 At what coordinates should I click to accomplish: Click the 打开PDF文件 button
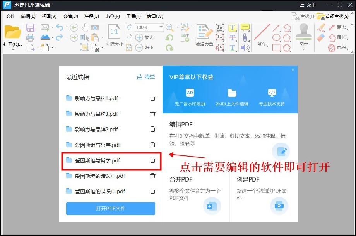point(110,209)
